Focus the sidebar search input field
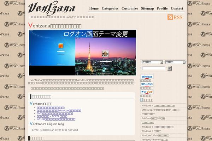Viewport: 212px width, 141px height. click(154, 68)
